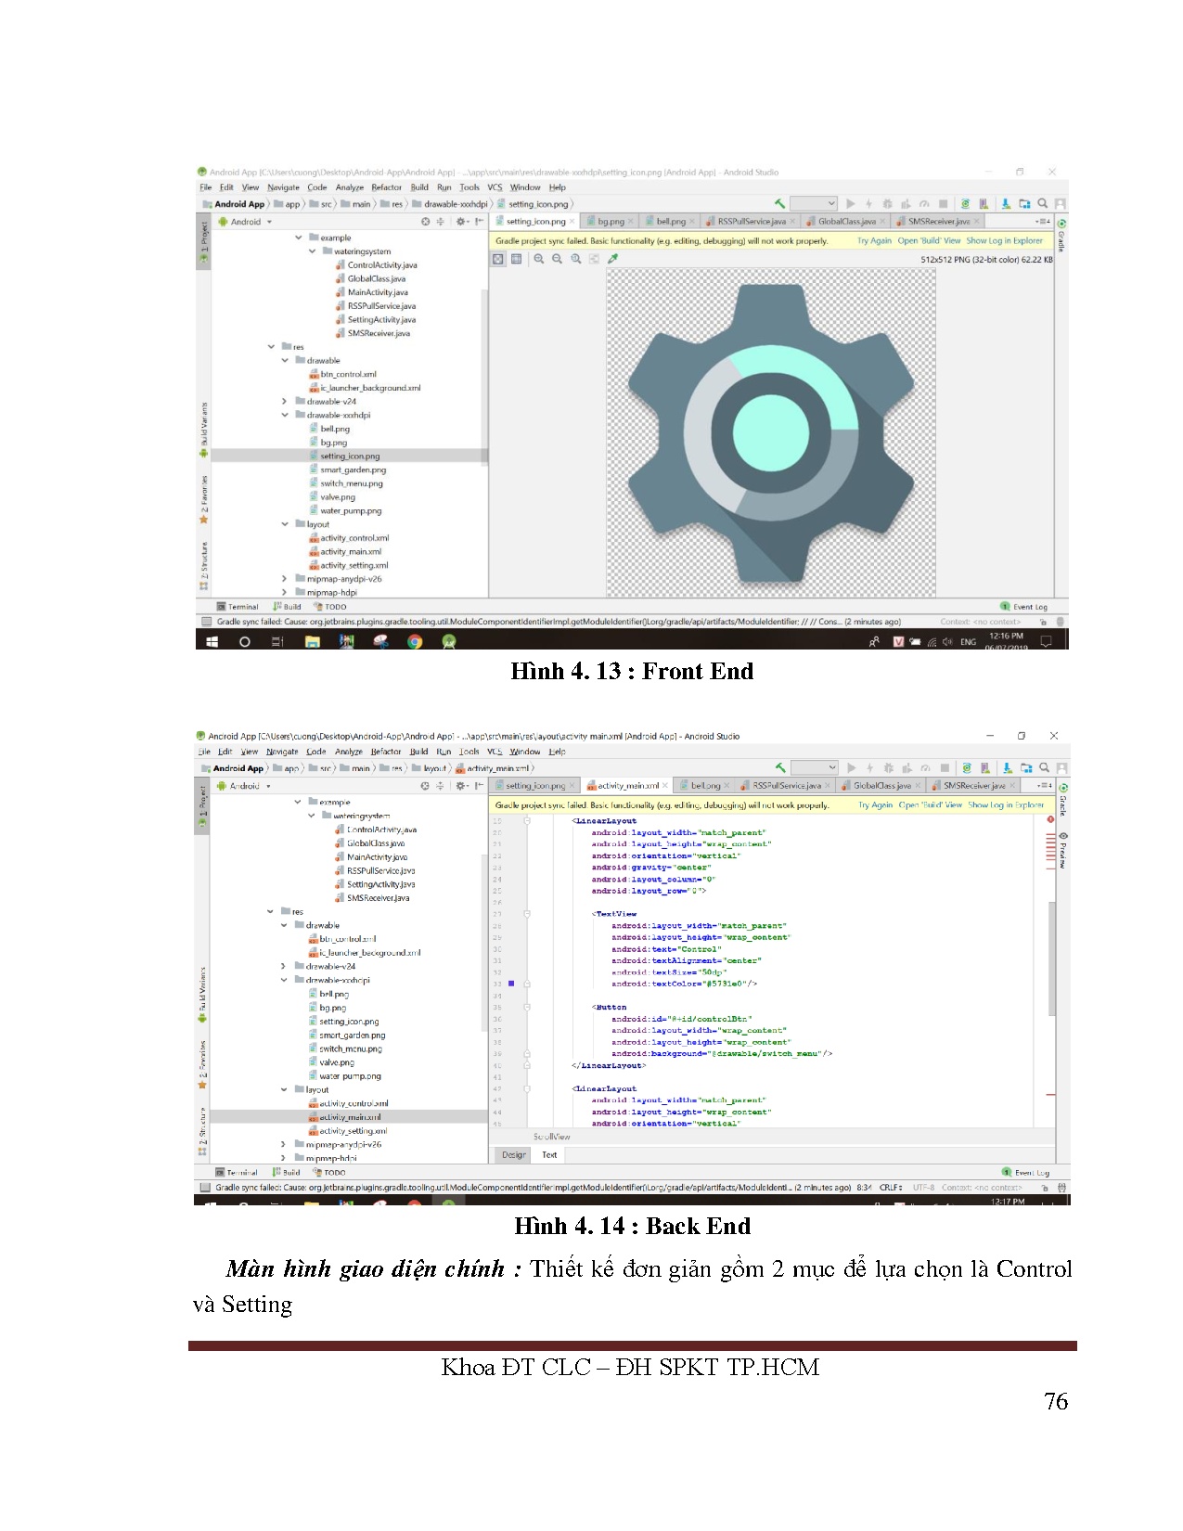Switch to the Design tab below the XML editor

(x=514, y=1155)
